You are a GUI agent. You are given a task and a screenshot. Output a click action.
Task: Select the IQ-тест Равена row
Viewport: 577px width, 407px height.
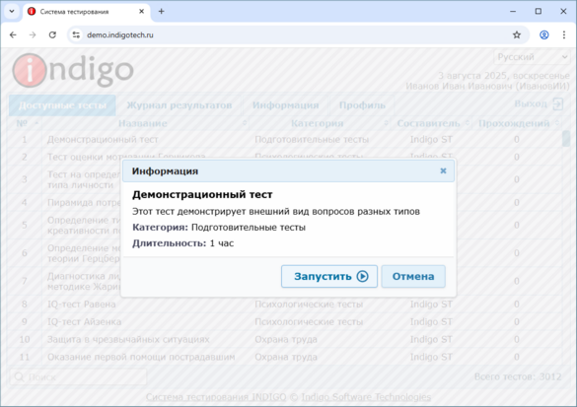point(285,305)
